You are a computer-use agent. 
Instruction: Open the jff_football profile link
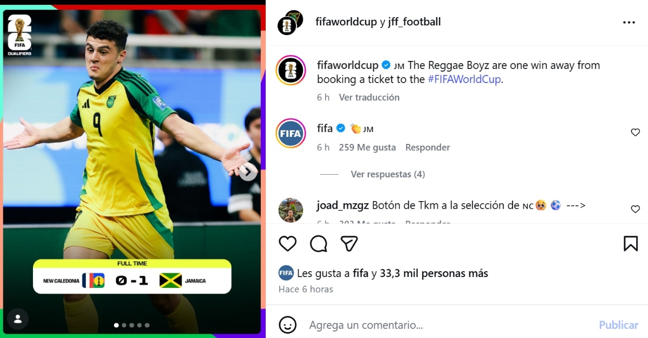414,22
